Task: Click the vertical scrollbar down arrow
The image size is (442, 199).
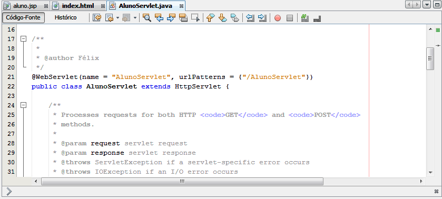Action: [430, 172]
